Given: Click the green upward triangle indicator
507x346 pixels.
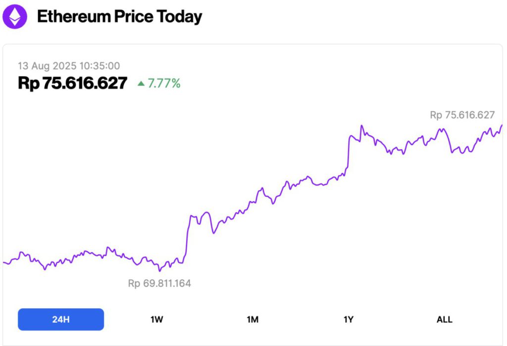Looking at the screenshot, I should click(x=142, y=84).
